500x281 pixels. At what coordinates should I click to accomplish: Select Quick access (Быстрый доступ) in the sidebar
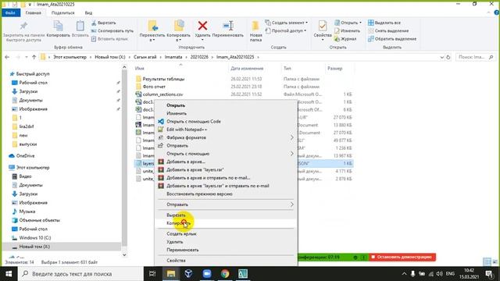click(33, 74)
